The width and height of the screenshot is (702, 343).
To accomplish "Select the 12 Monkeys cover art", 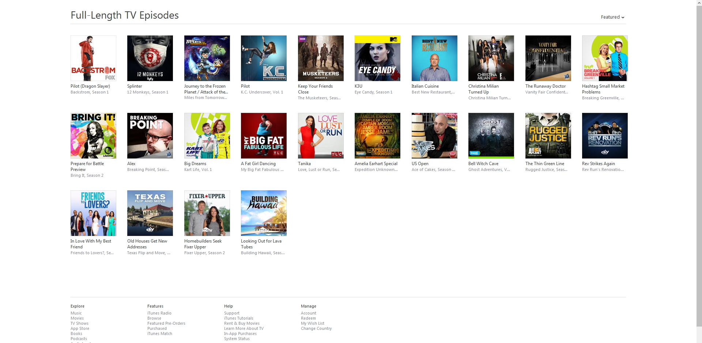I will pyautogui.click(x=150, y=58).
